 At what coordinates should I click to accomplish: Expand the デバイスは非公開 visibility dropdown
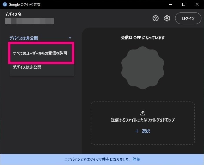point(40,38)
